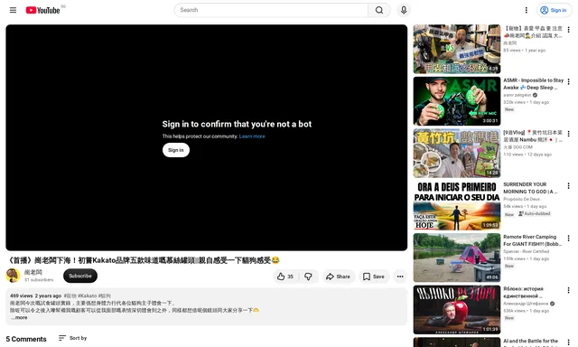Click the header Sign in button
This screenshot has width=578, height=347.
pyautogui.click(x=554, y=10)
